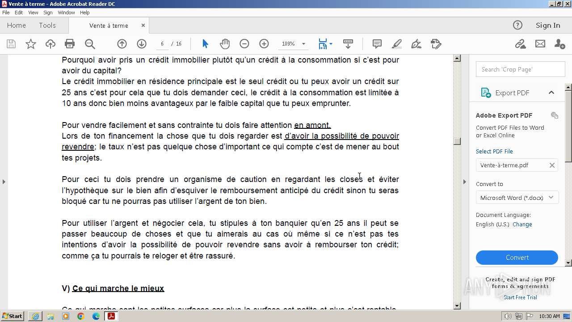Expand the left navigation pane arrow
The height and width of the screenshot is (322, 572).
point(4,182)
